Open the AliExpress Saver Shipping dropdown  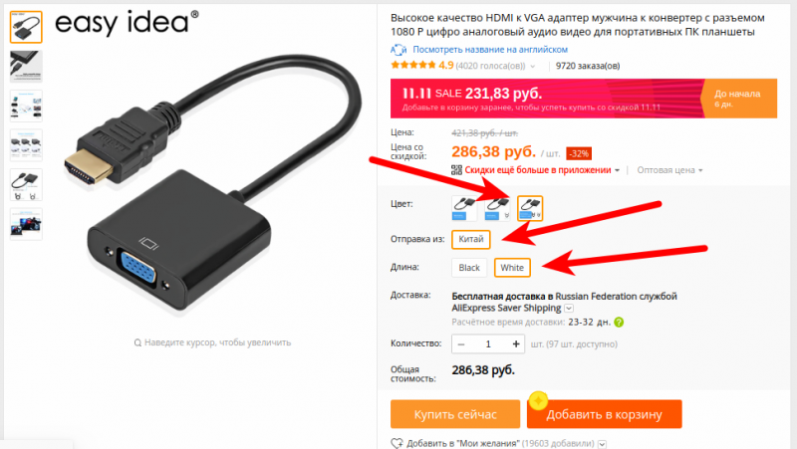(569, 309)
